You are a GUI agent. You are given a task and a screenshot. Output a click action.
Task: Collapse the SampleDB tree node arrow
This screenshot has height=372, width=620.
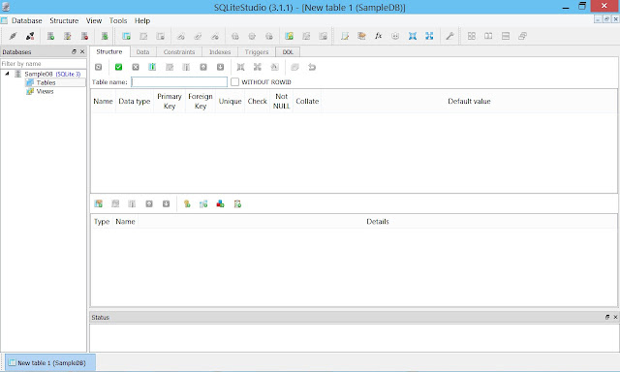pyautogui.click(x=7, y=74)
